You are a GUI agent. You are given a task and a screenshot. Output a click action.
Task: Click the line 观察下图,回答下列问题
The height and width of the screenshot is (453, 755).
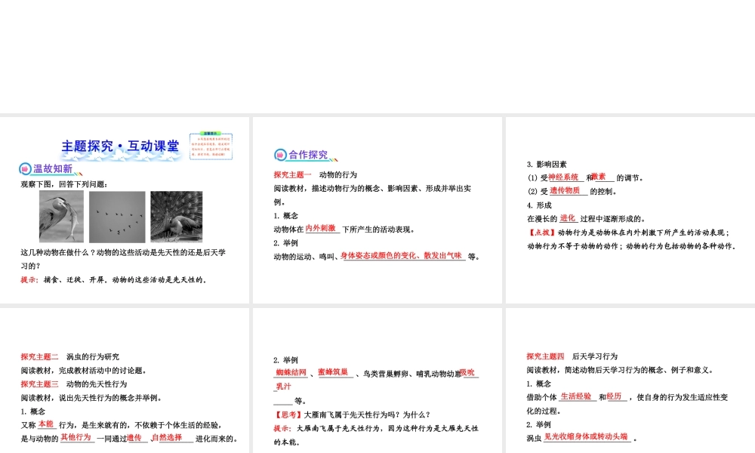point(64,184)
